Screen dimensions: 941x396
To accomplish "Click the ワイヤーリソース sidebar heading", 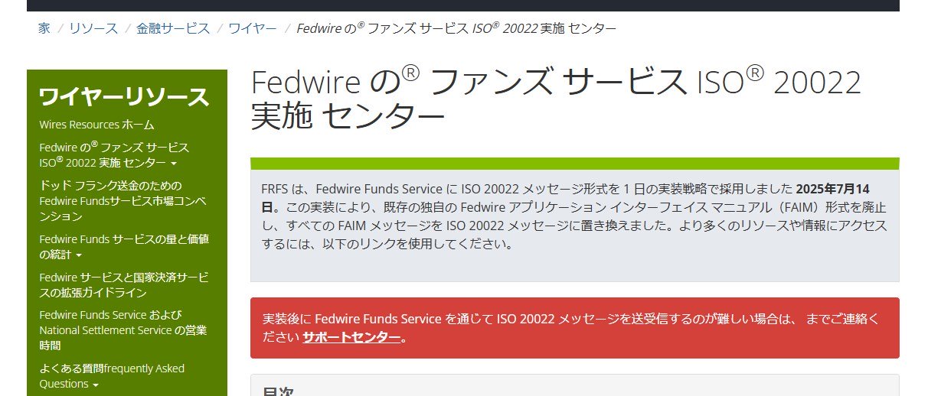I will 124,97.
